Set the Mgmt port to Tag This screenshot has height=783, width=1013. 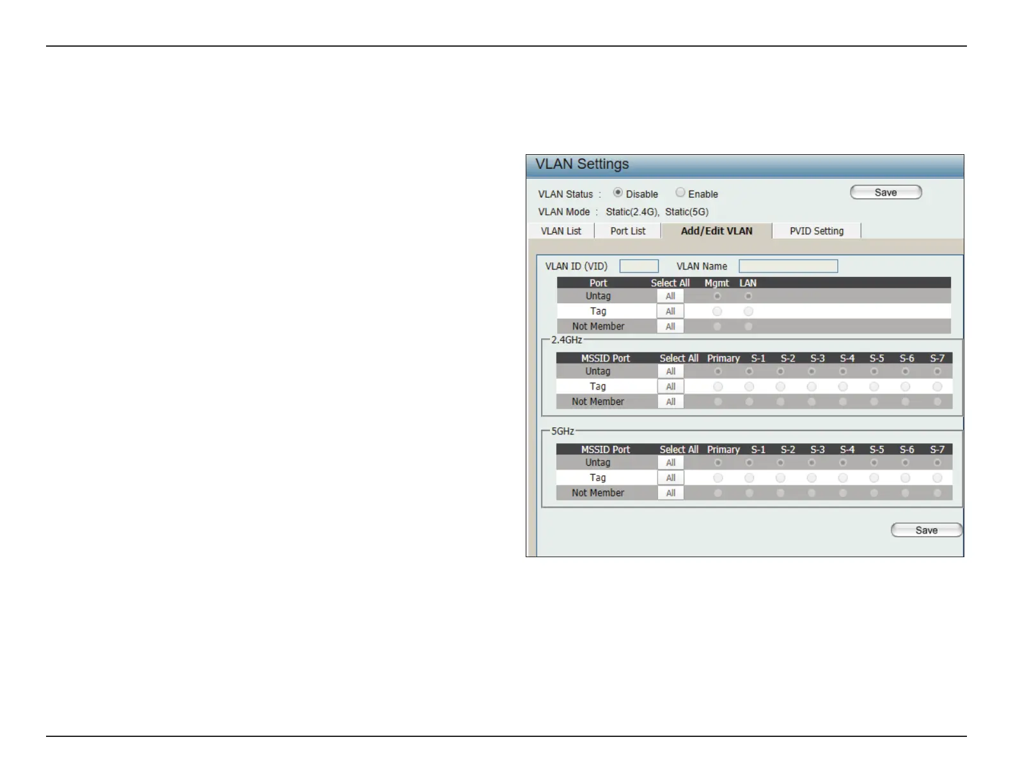[x=718, y=312]
